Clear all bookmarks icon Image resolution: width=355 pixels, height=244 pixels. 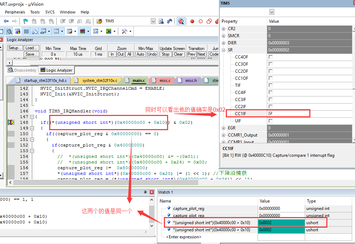pos(51,21)
